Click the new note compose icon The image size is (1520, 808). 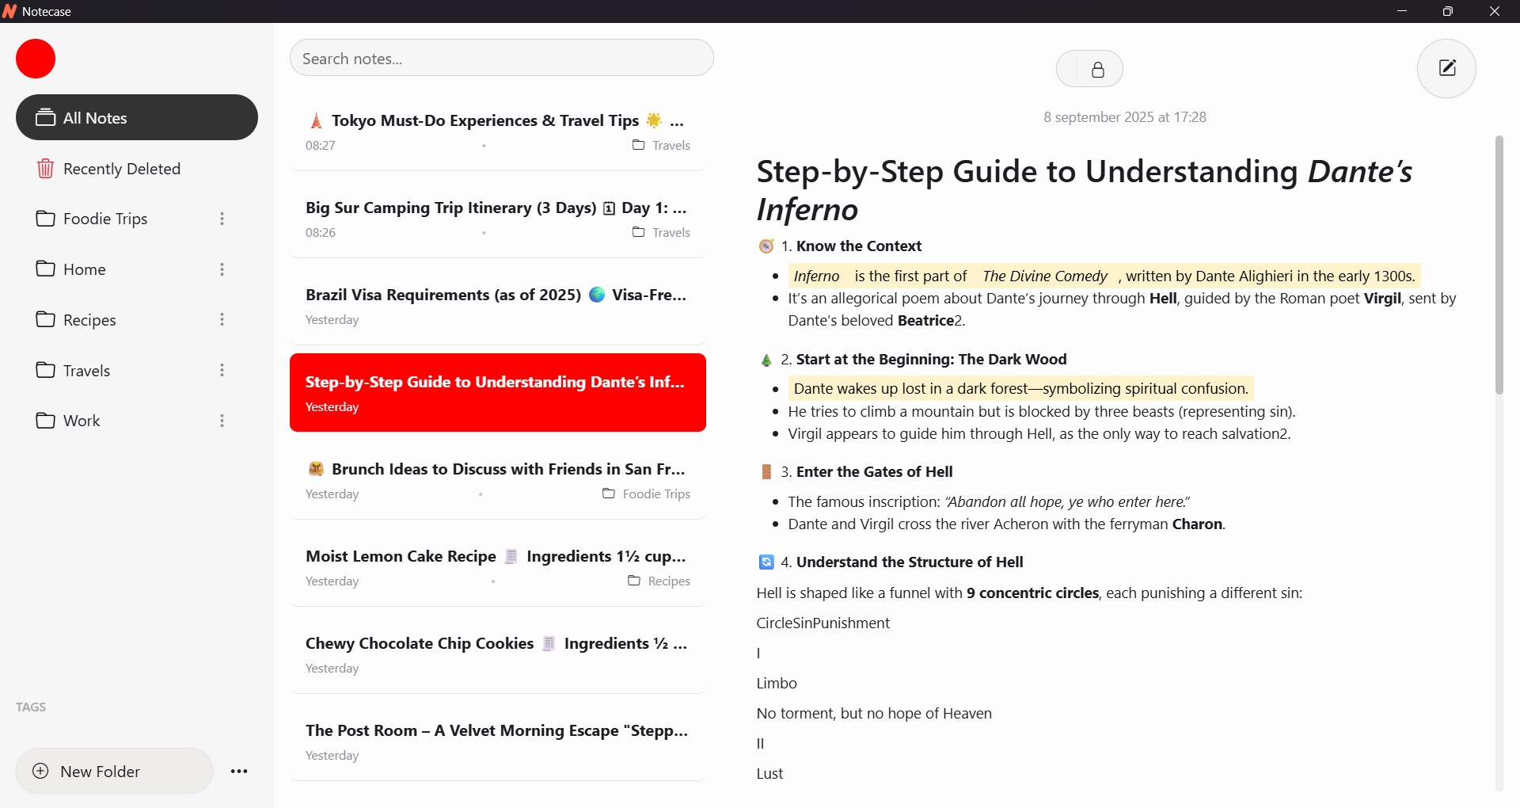(1446, 68)
